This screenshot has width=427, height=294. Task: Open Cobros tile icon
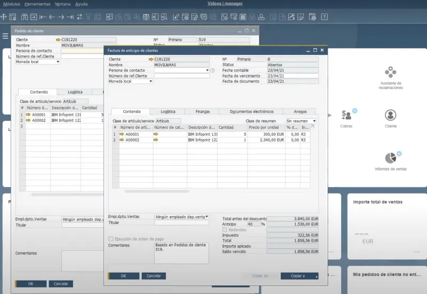coord(346,115)
